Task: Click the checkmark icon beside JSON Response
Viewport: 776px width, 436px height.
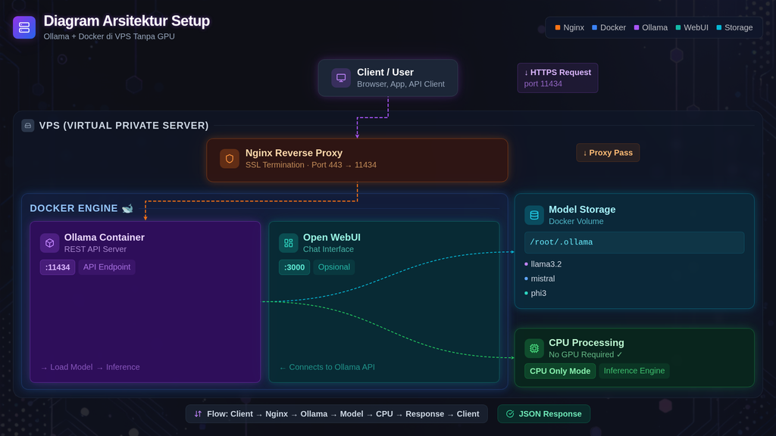Action: 510,414
